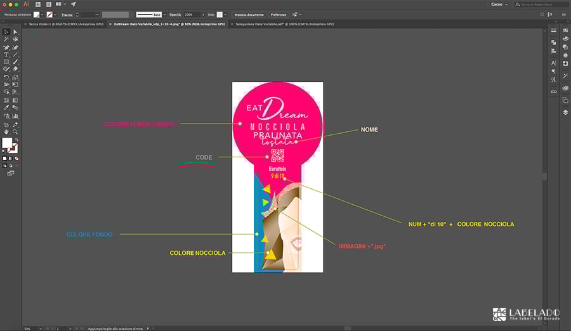Open the stroke weight dropdown
Screen dimensions: 571x331
pyautogui.click(x=97, y=15)
